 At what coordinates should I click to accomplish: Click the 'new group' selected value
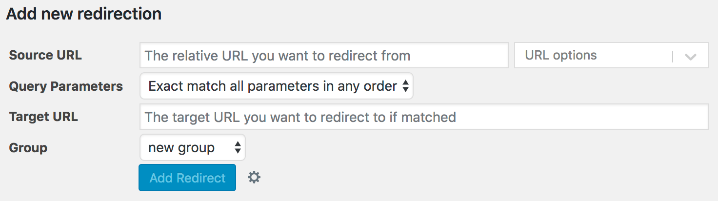pos(181,148)
